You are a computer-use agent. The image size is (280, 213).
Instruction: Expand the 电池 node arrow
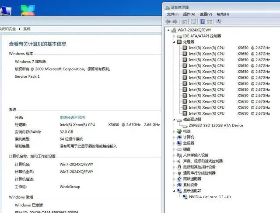pos(174,131)
